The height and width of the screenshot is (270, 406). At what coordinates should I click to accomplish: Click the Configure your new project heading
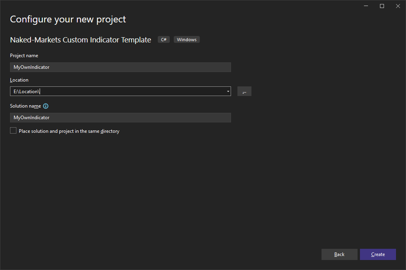tap(68, 19)
